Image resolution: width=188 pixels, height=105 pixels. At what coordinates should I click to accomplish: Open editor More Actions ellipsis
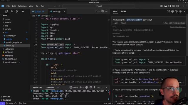click(x=106, y=11)
